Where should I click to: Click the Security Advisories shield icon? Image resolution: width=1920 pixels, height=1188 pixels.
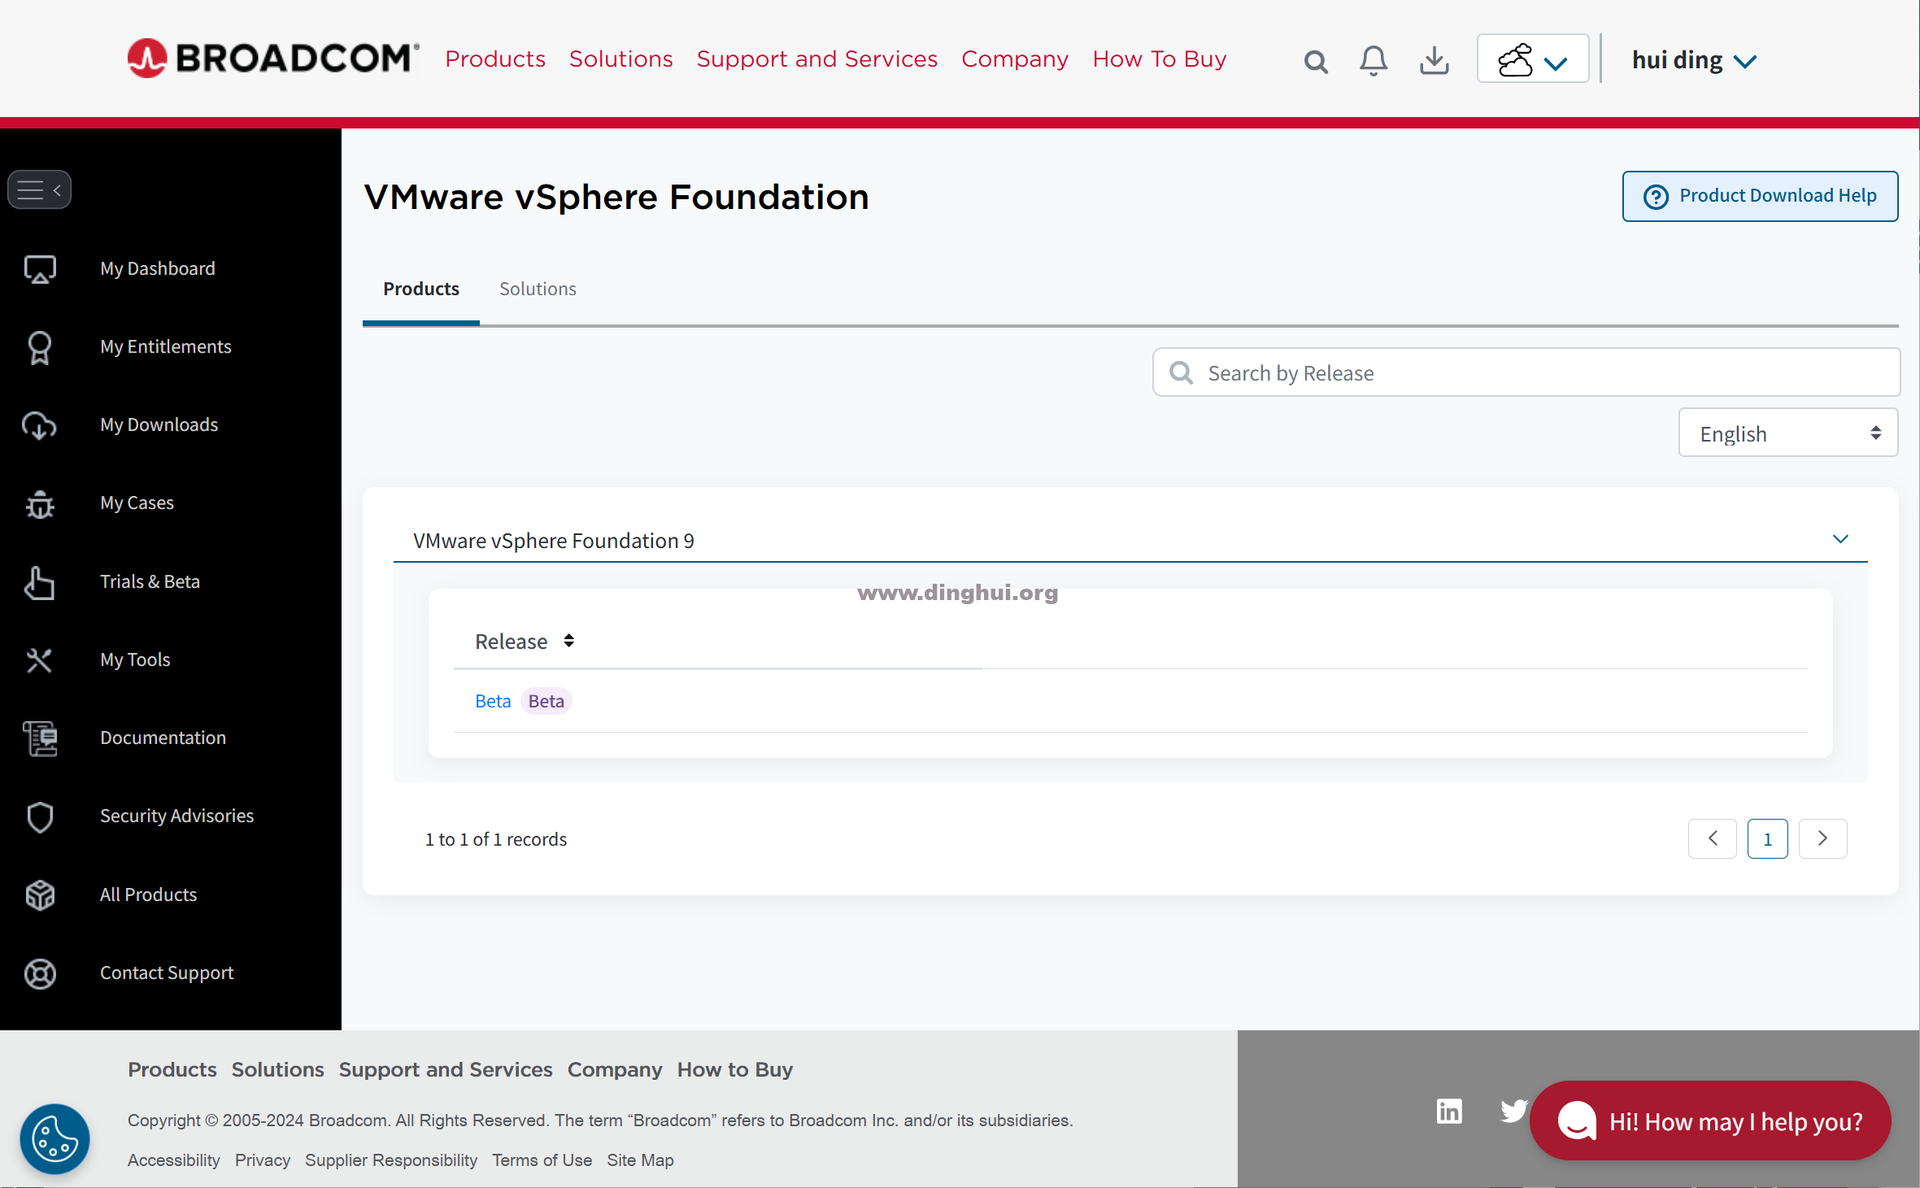pos(40,816)
